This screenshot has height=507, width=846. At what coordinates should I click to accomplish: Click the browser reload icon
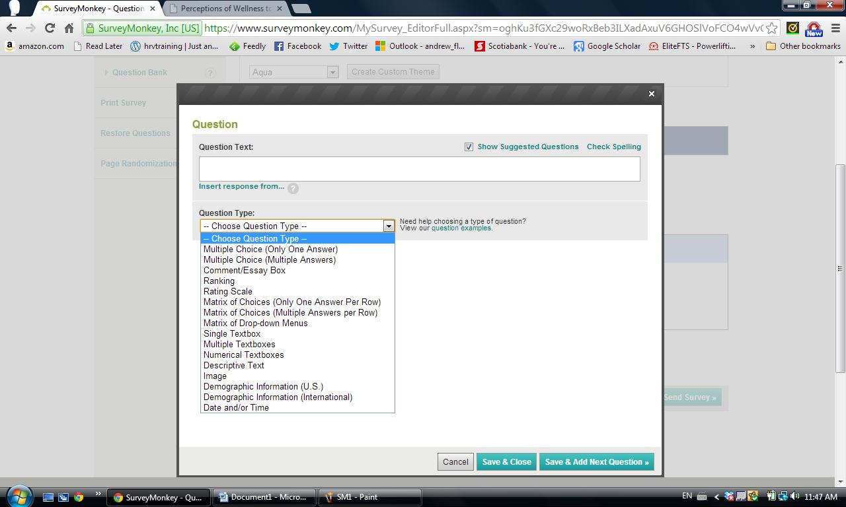tap(50, 28)
